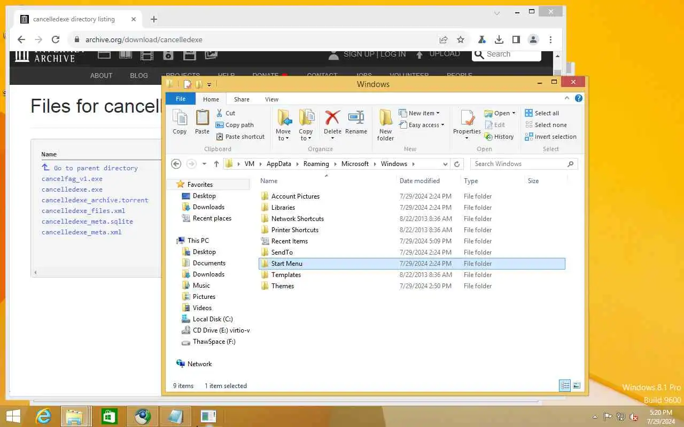Switch to the Share ribbon tab
The width and height of the screenshot is (684, 427).
click(x=242, y=99)
